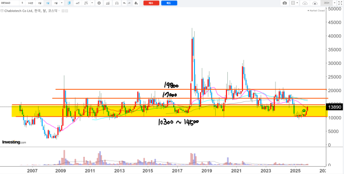Click the 2024 saved chart button
Screen dimensions: 344x174
(x=326, y=3)
